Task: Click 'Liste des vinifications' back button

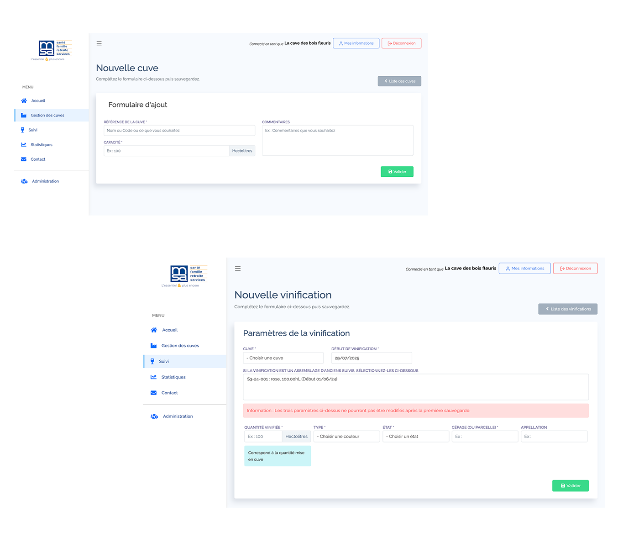Action: 567,309
